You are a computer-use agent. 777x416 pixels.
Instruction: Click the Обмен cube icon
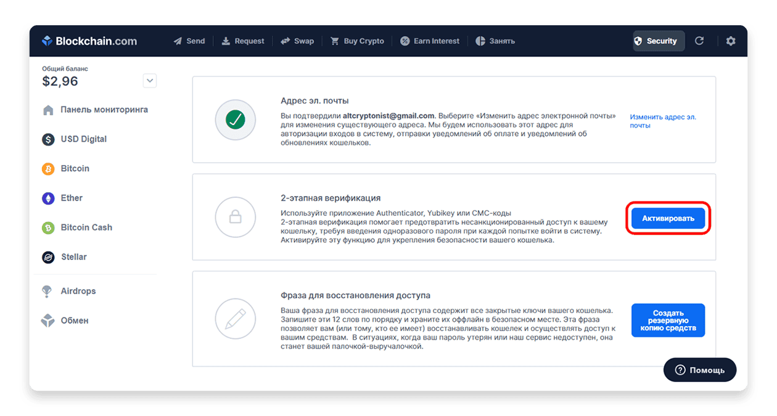pos(47,320)
